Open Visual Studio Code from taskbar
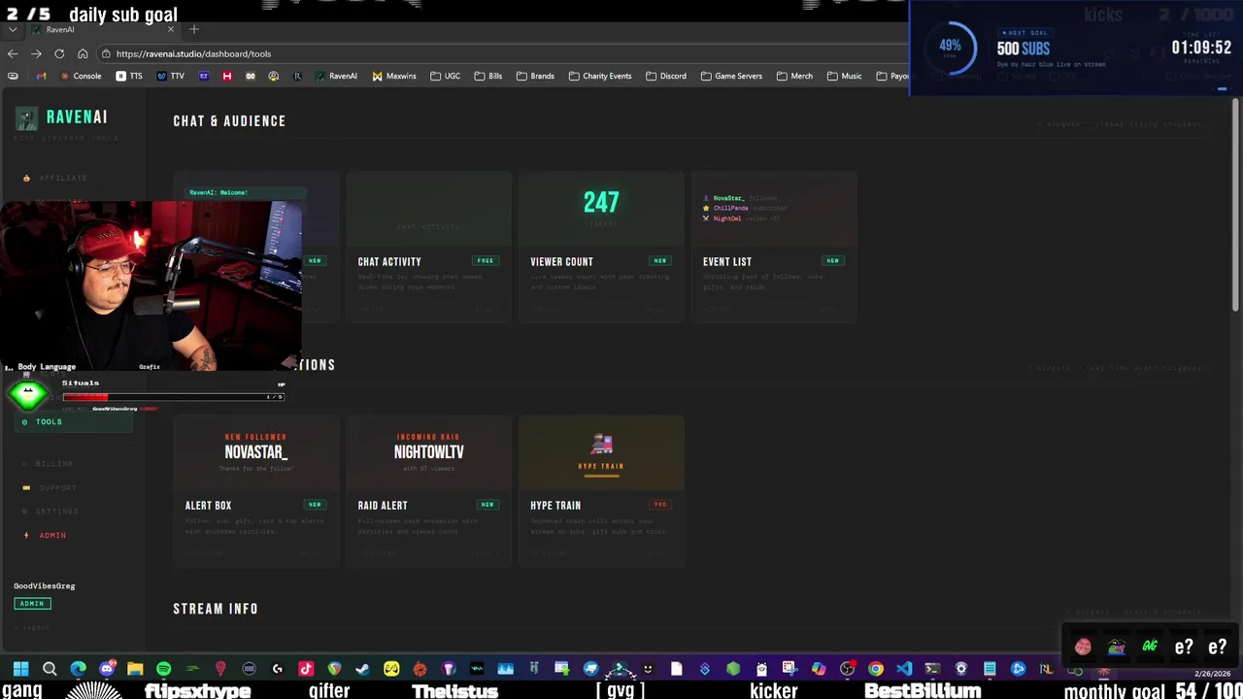 (904, 669)
